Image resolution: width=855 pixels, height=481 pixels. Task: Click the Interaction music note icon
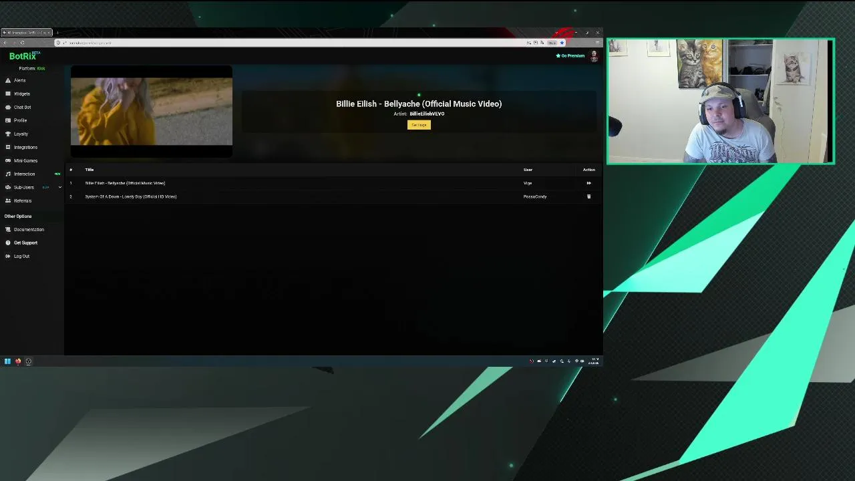click(x=7, y=174)
